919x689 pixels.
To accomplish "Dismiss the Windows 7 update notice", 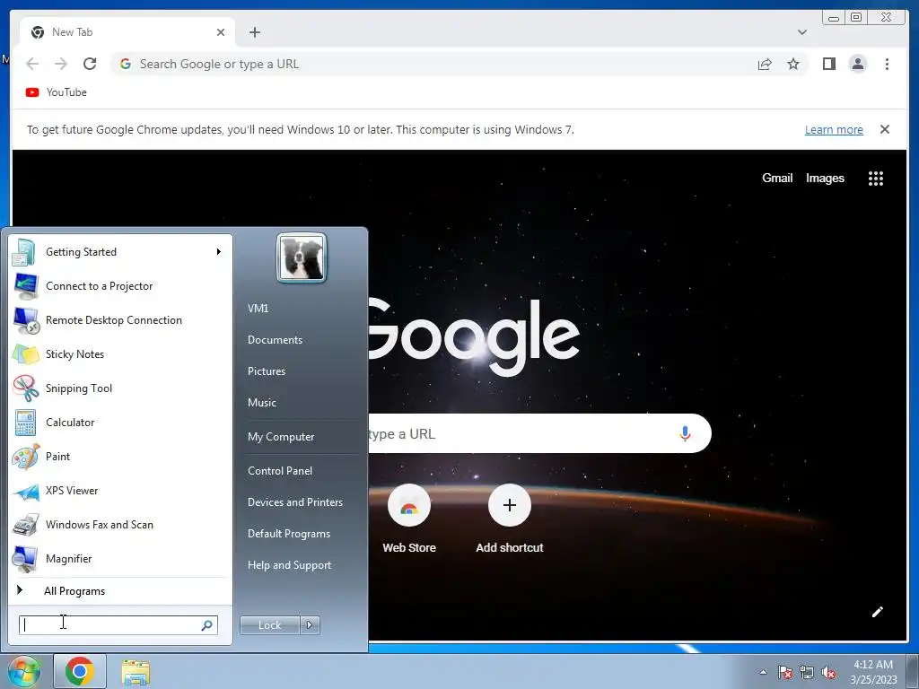I will click(x=885, y=129).
